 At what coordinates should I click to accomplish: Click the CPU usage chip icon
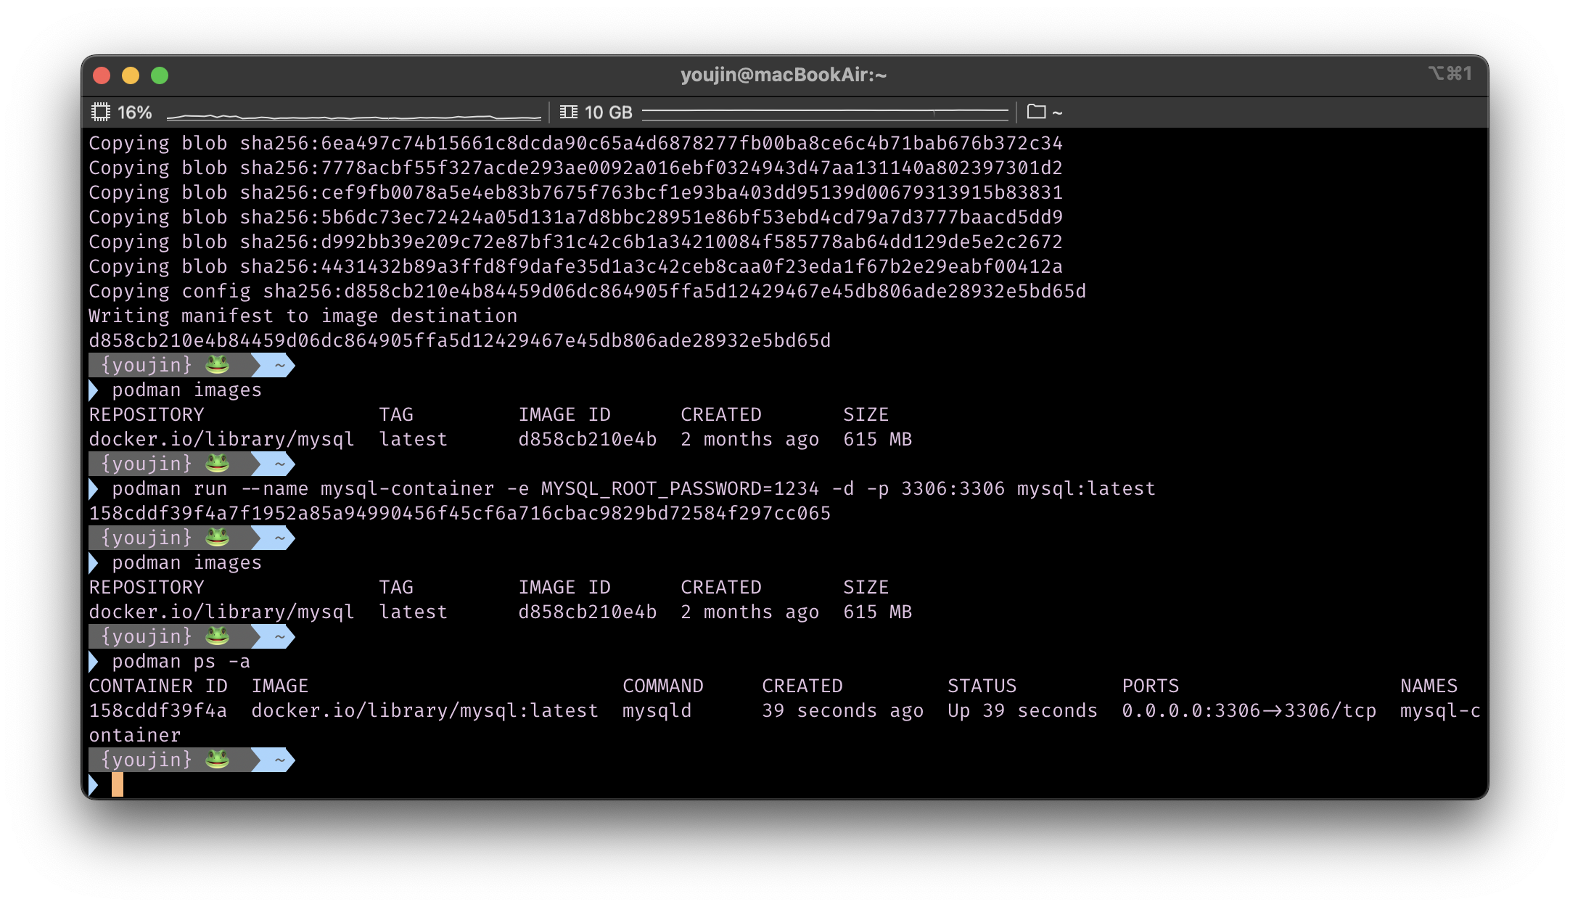(x=100, y=112)
